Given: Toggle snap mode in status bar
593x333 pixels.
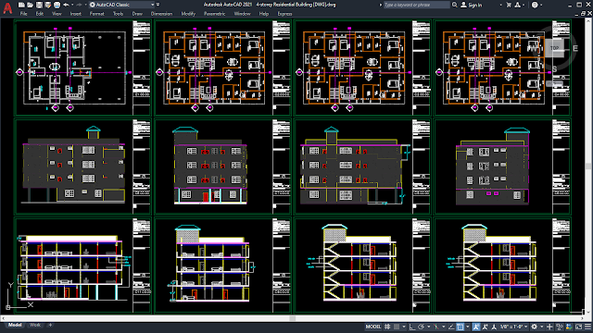Looking at the screenshot, I should point(397,327).
